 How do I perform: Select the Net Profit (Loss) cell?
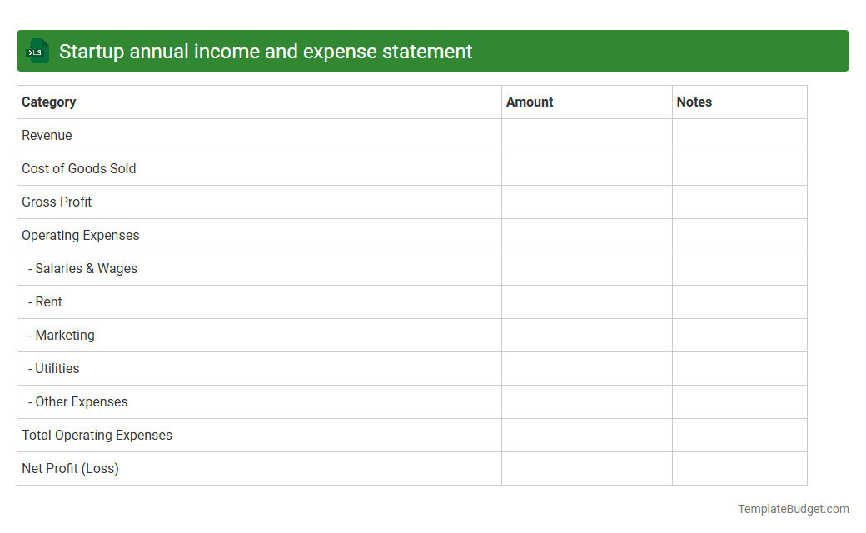(x=69, y=468)
